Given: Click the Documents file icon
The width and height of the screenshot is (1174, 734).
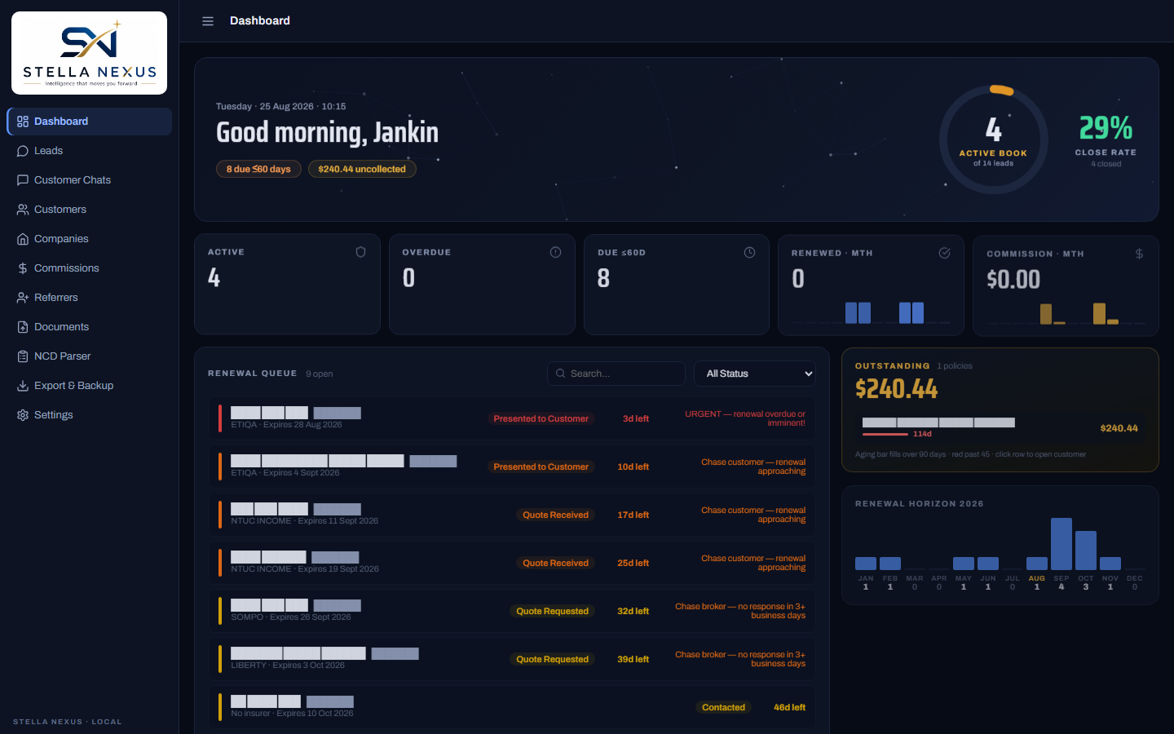Looking at the screenshot, I should [x=23, y=327].
